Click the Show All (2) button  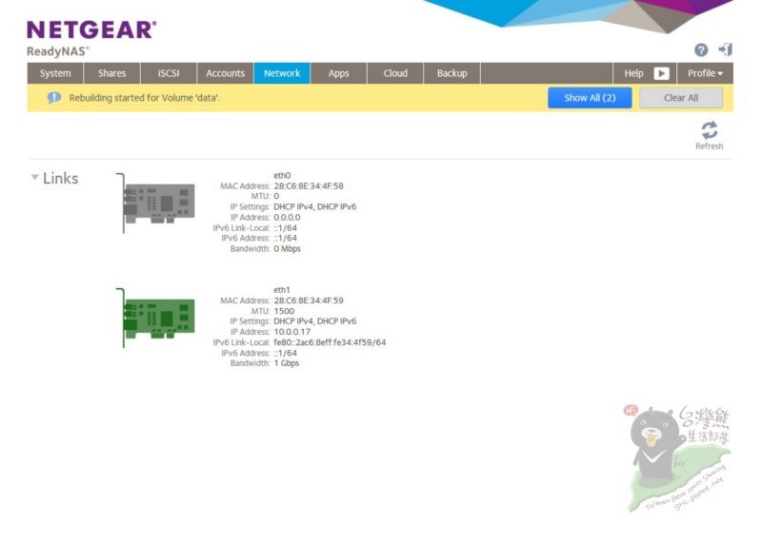(x=590, y=98)
